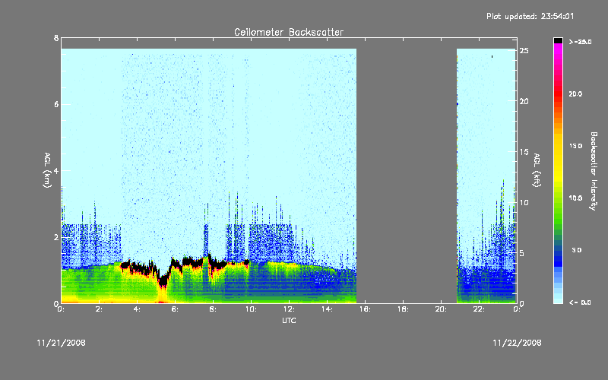Pick the red band of the colorbar
Screen dimensions: 608x380
pos(558,93)
